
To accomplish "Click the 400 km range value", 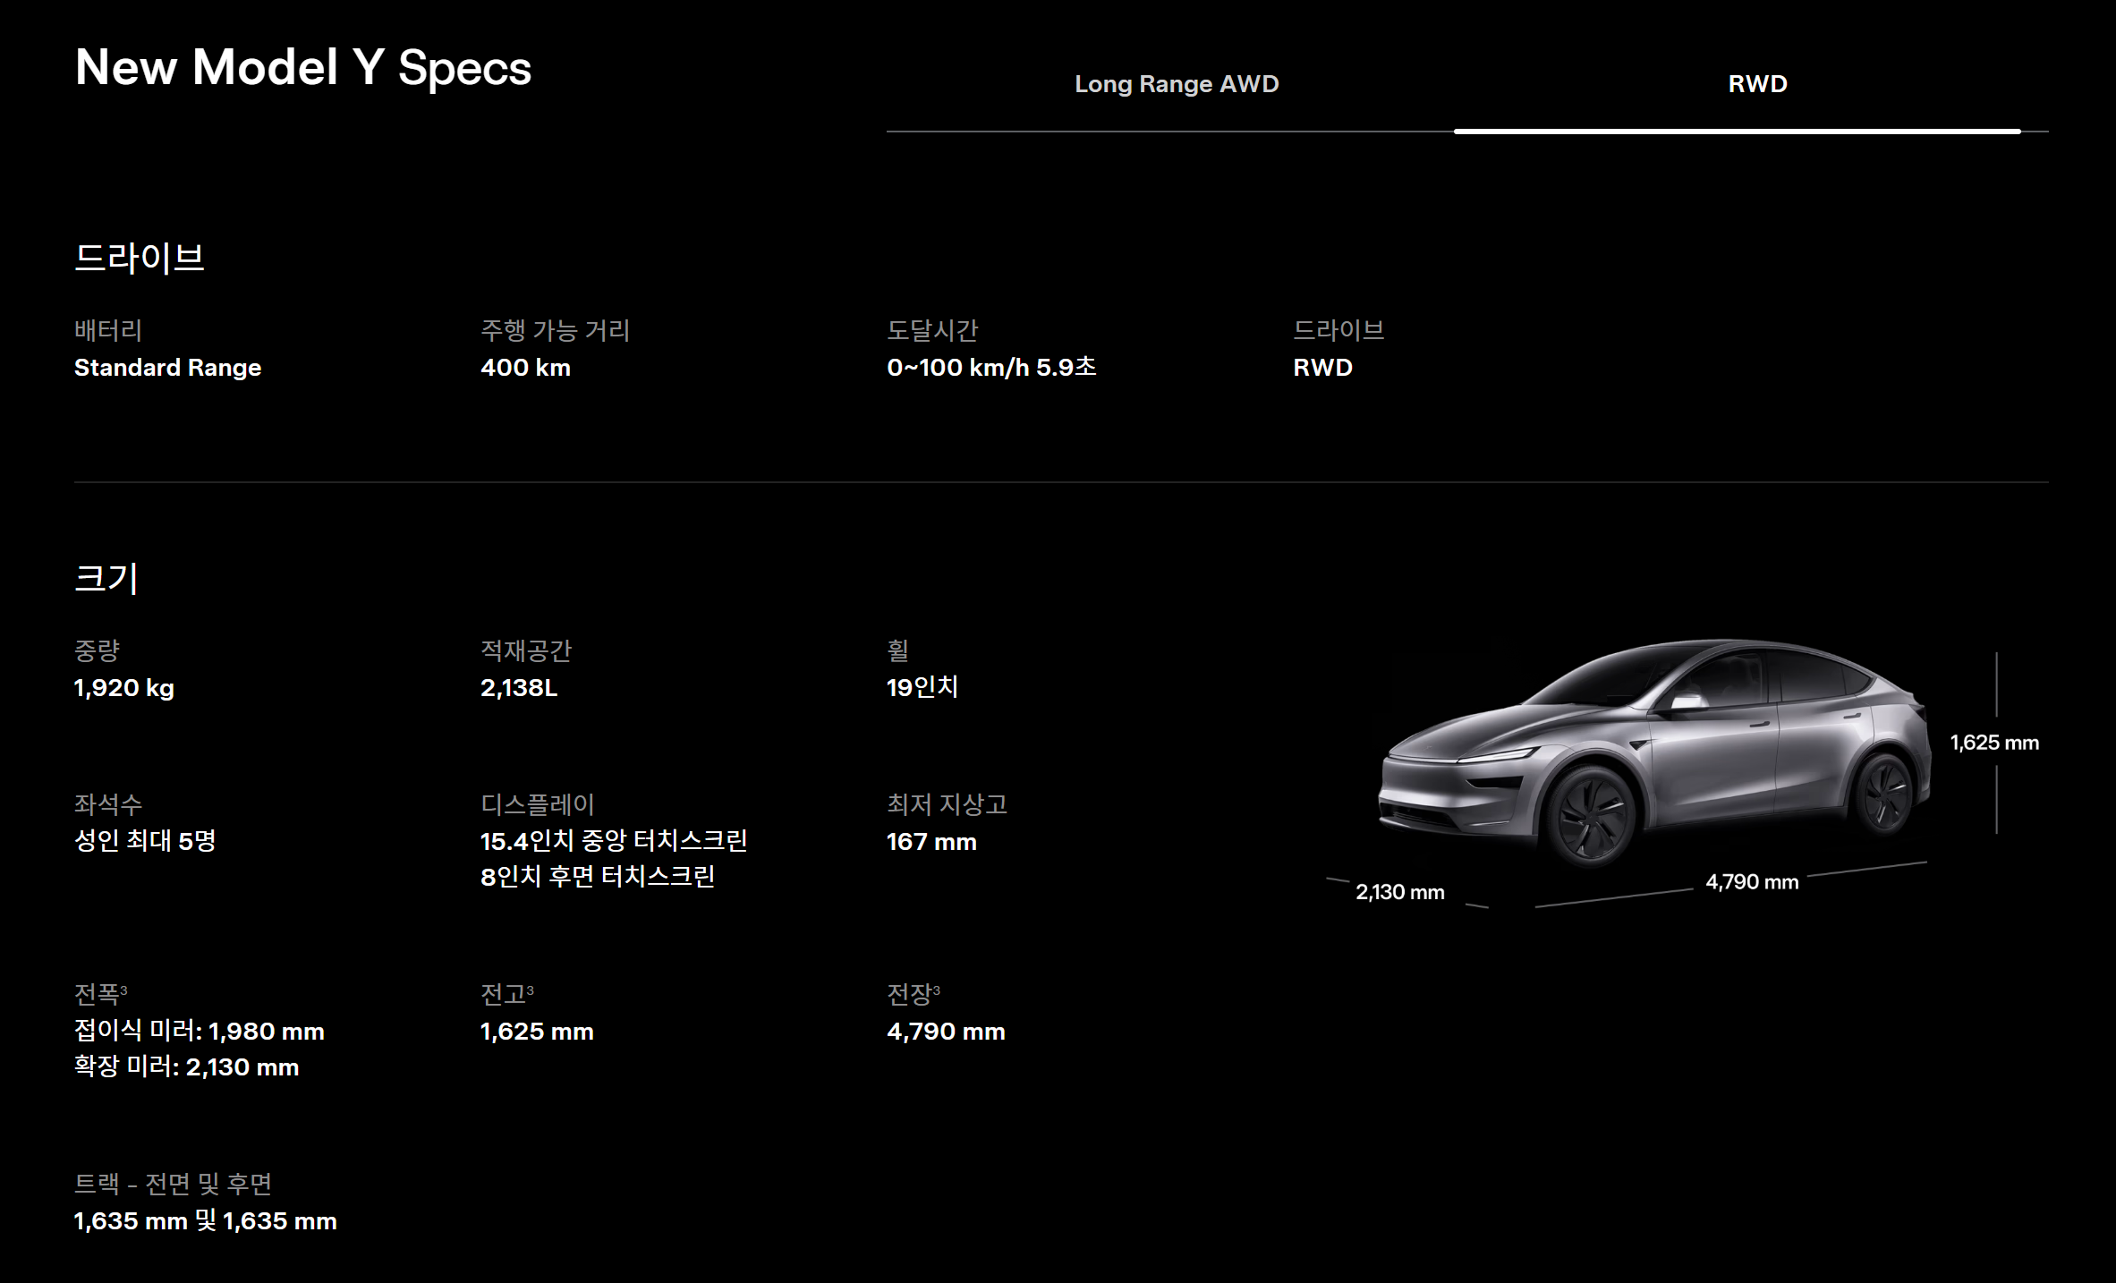I will pos(525,368).
